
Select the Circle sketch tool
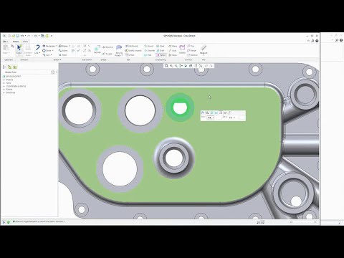tap(47, 51)
